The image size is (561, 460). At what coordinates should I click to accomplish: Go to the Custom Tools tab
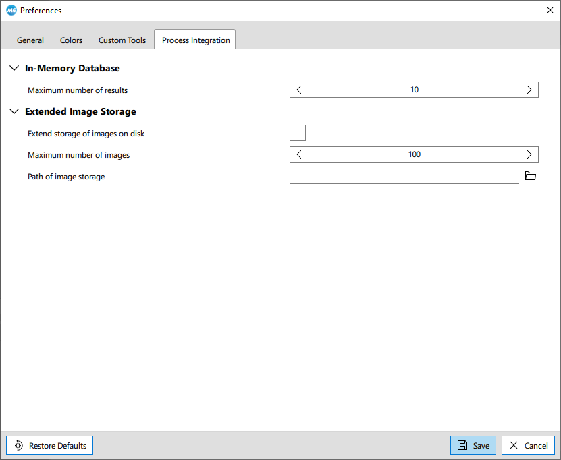122,40
